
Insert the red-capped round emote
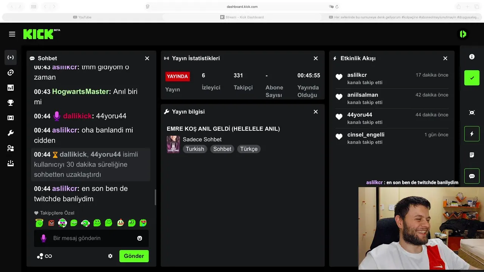[x=120, y=223]
